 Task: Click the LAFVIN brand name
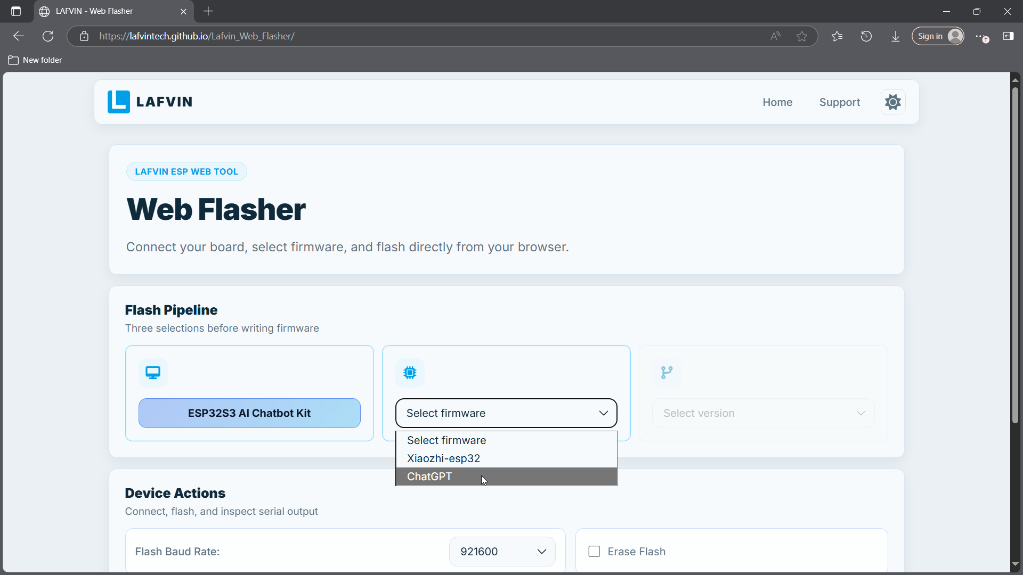pos(164,102)
